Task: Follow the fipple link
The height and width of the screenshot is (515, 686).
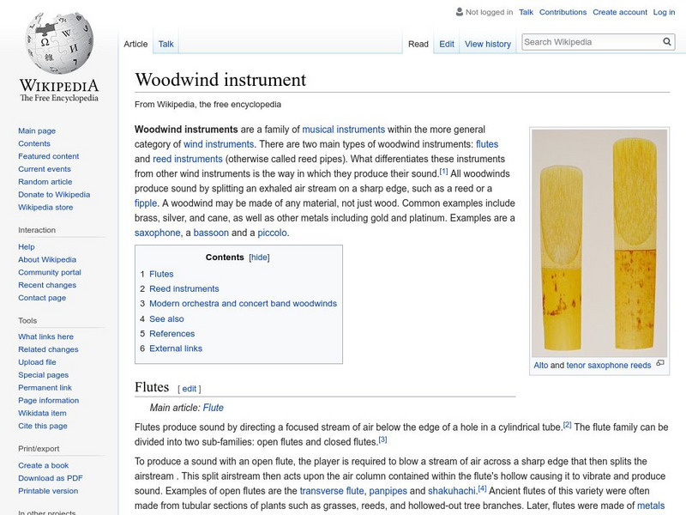Action: point(145,203)
